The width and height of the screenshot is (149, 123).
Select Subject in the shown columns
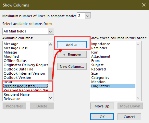coord(113,65)
